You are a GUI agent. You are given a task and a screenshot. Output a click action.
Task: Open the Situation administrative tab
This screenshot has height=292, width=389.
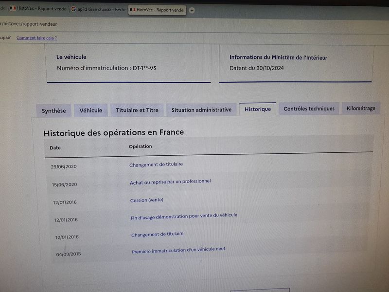coord(201,109)
